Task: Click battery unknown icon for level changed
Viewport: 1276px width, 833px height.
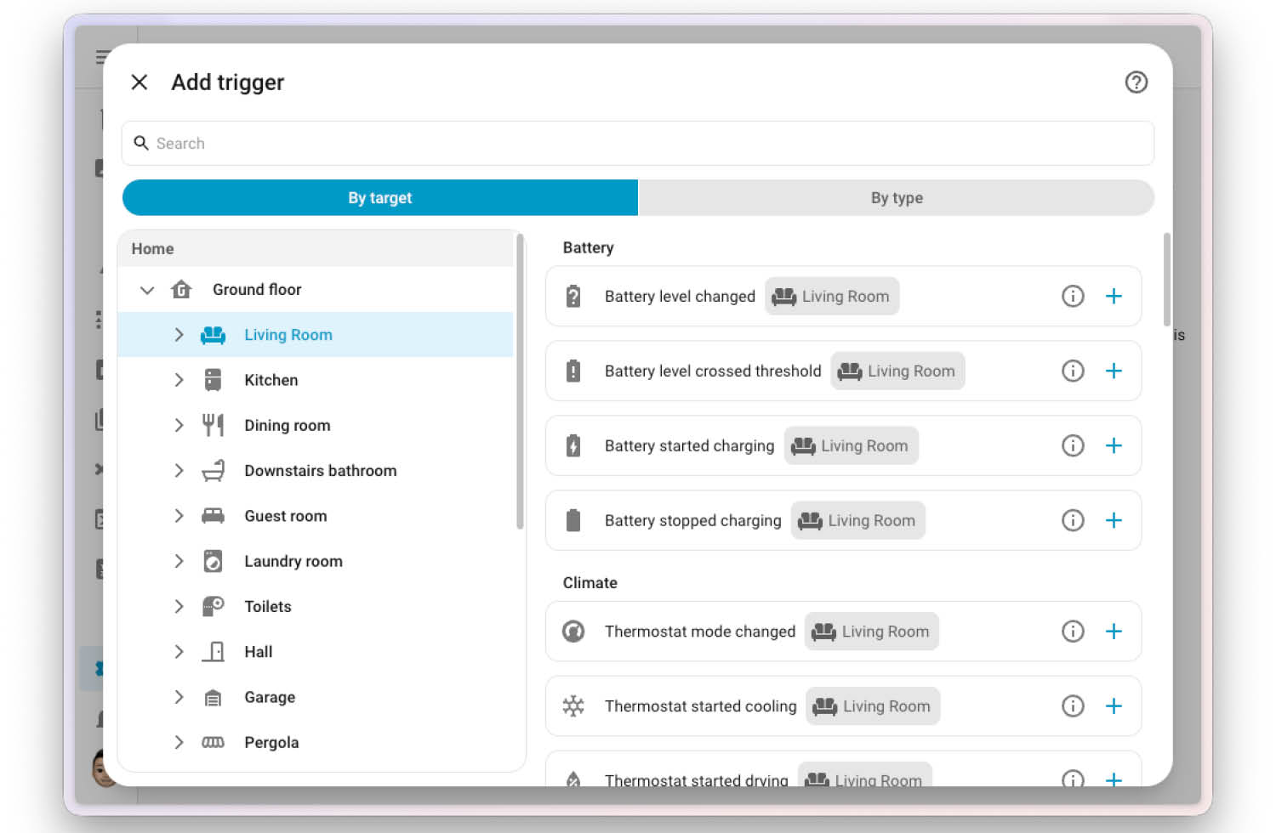Action: [573, 296]
